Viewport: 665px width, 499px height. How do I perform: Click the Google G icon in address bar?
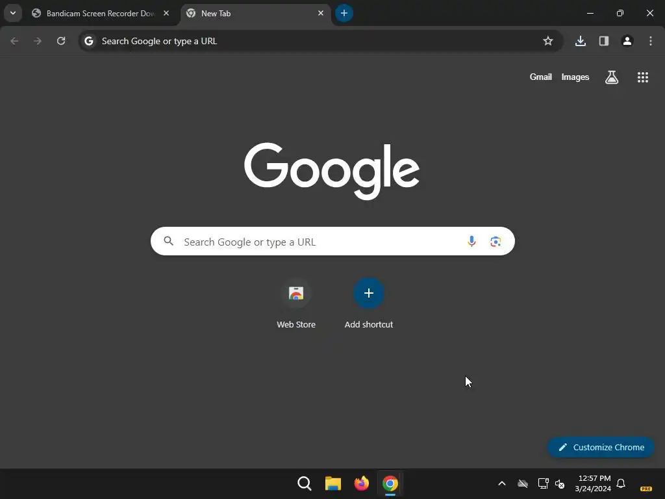point(88,41)
